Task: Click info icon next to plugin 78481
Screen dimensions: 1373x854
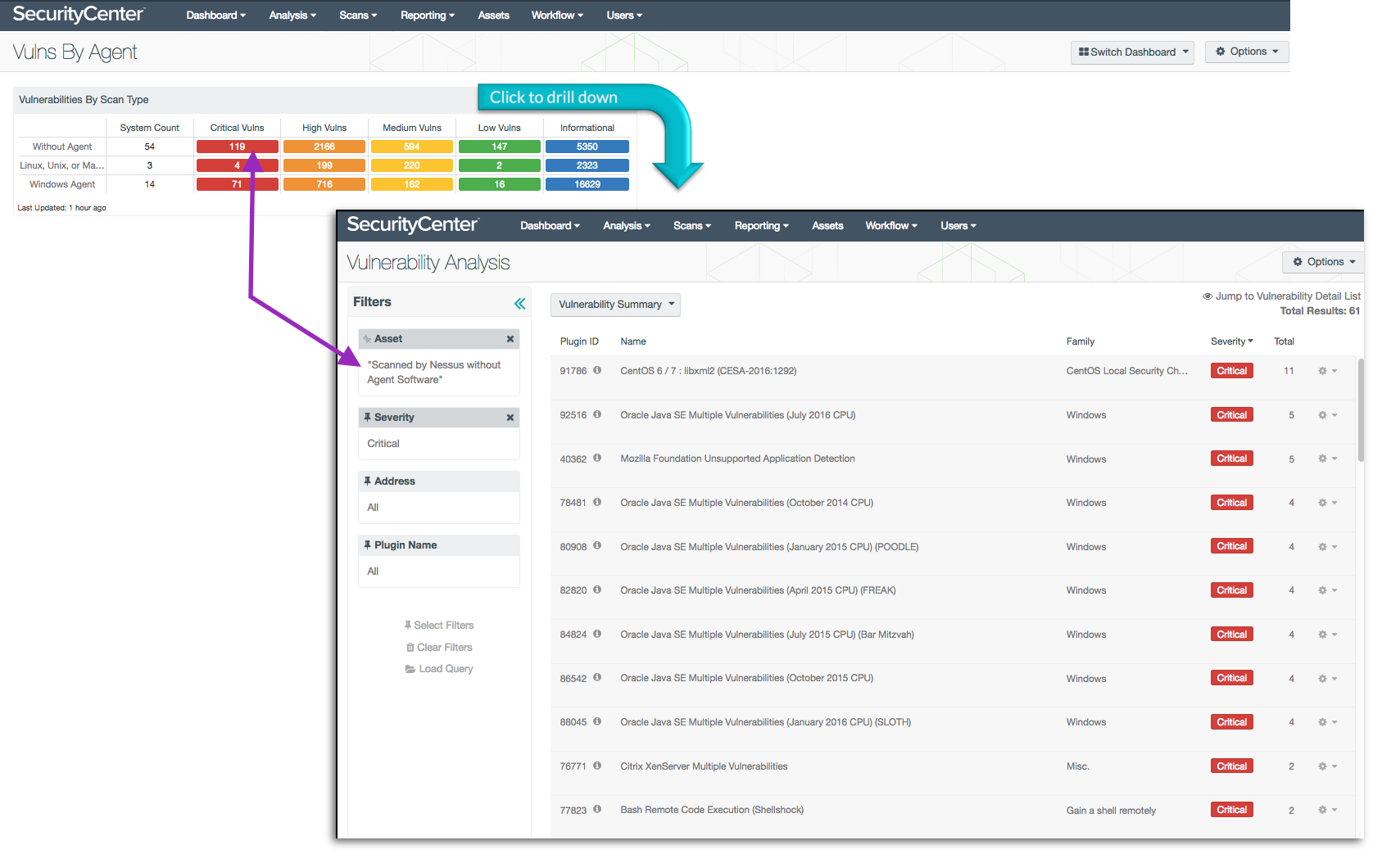Action: 597,502
